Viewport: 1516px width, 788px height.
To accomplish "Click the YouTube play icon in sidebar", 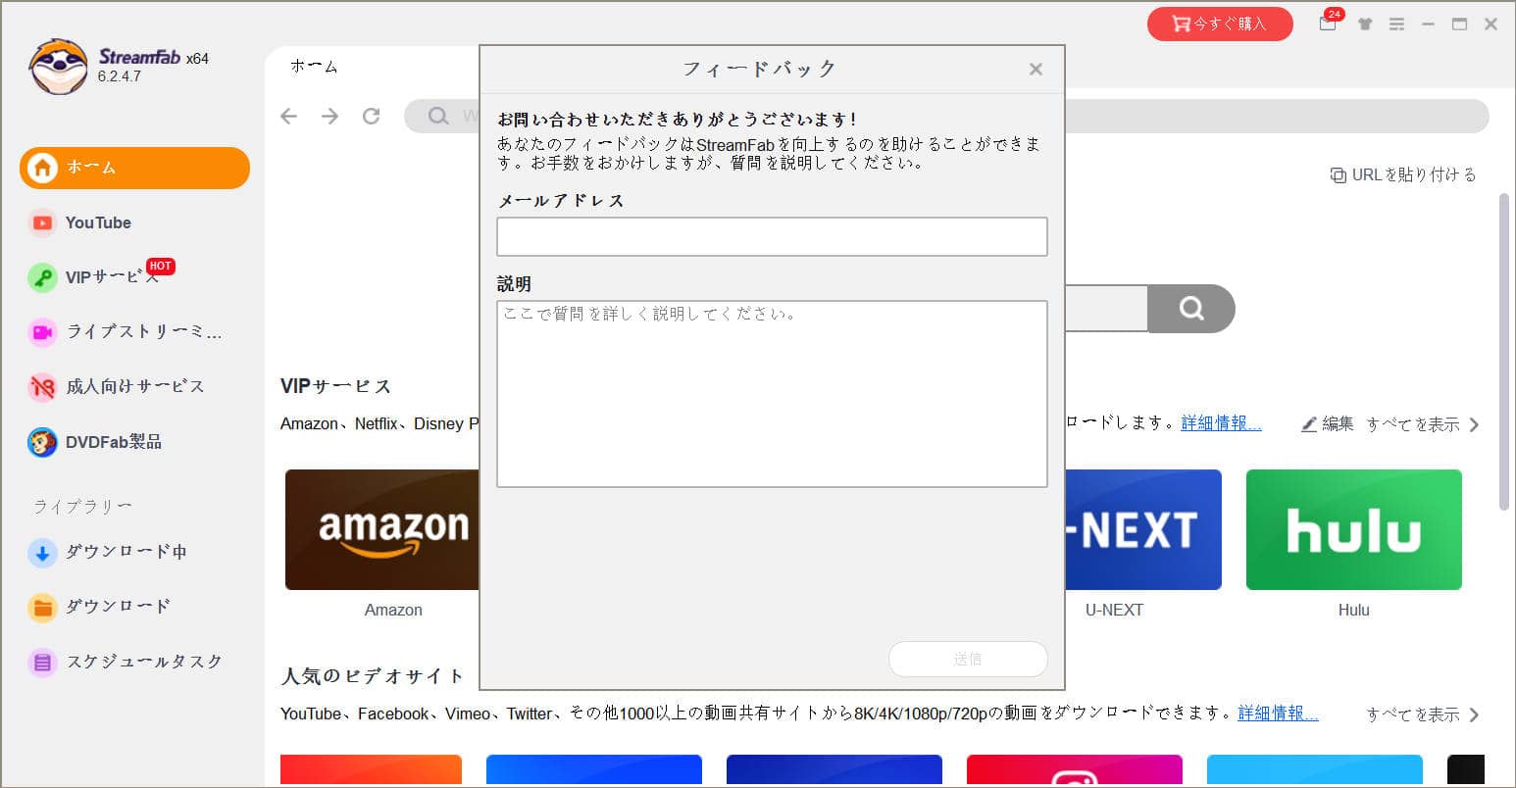I will [x=42, y=222].
